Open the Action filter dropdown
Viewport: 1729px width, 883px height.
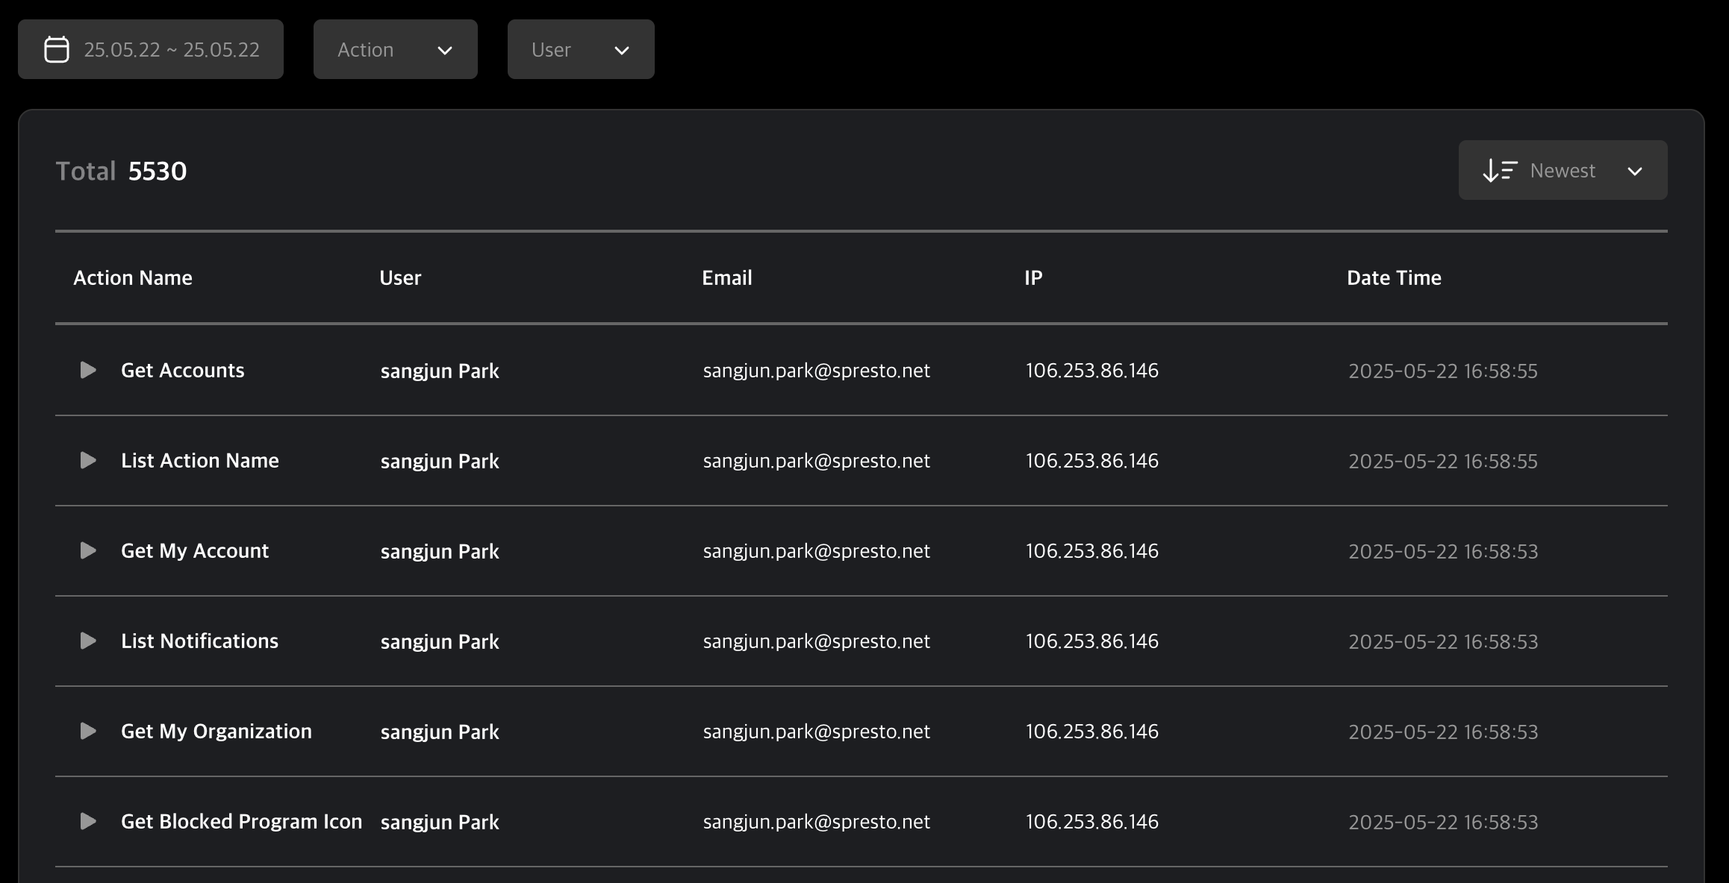[x=395, y=49]
